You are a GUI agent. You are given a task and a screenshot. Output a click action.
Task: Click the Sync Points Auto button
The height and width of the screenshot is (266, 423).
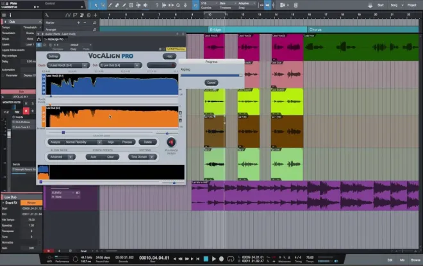click(x=94, y=157)
